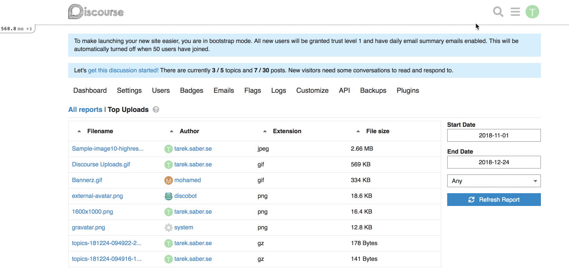Click tarek.saber.se name in Discourse Uploads.gif row
Viewport: 569px width, 280px height.
(x=193, y=164)
